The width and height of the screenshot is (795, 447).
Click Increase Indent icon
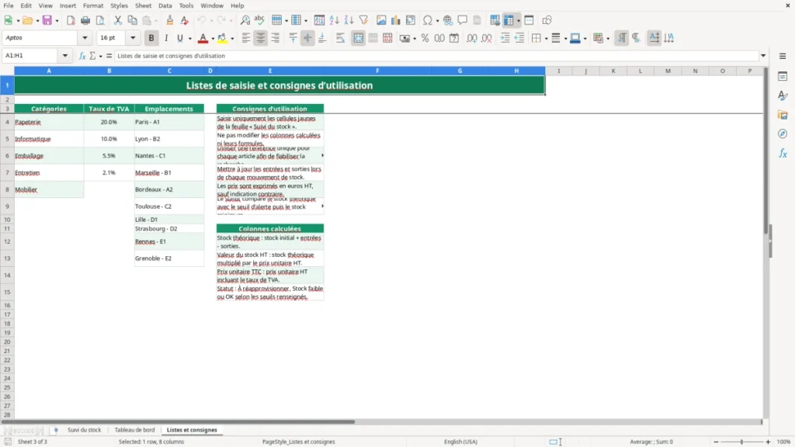point(505,38)
